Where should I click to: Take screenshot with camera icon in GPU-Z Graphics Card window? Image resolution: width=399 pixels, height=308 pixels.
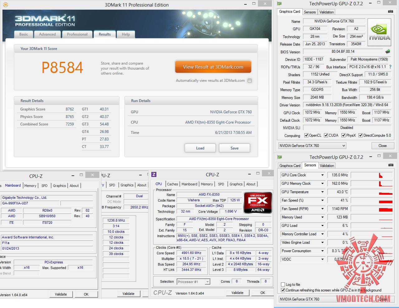[x=390, y=12]
